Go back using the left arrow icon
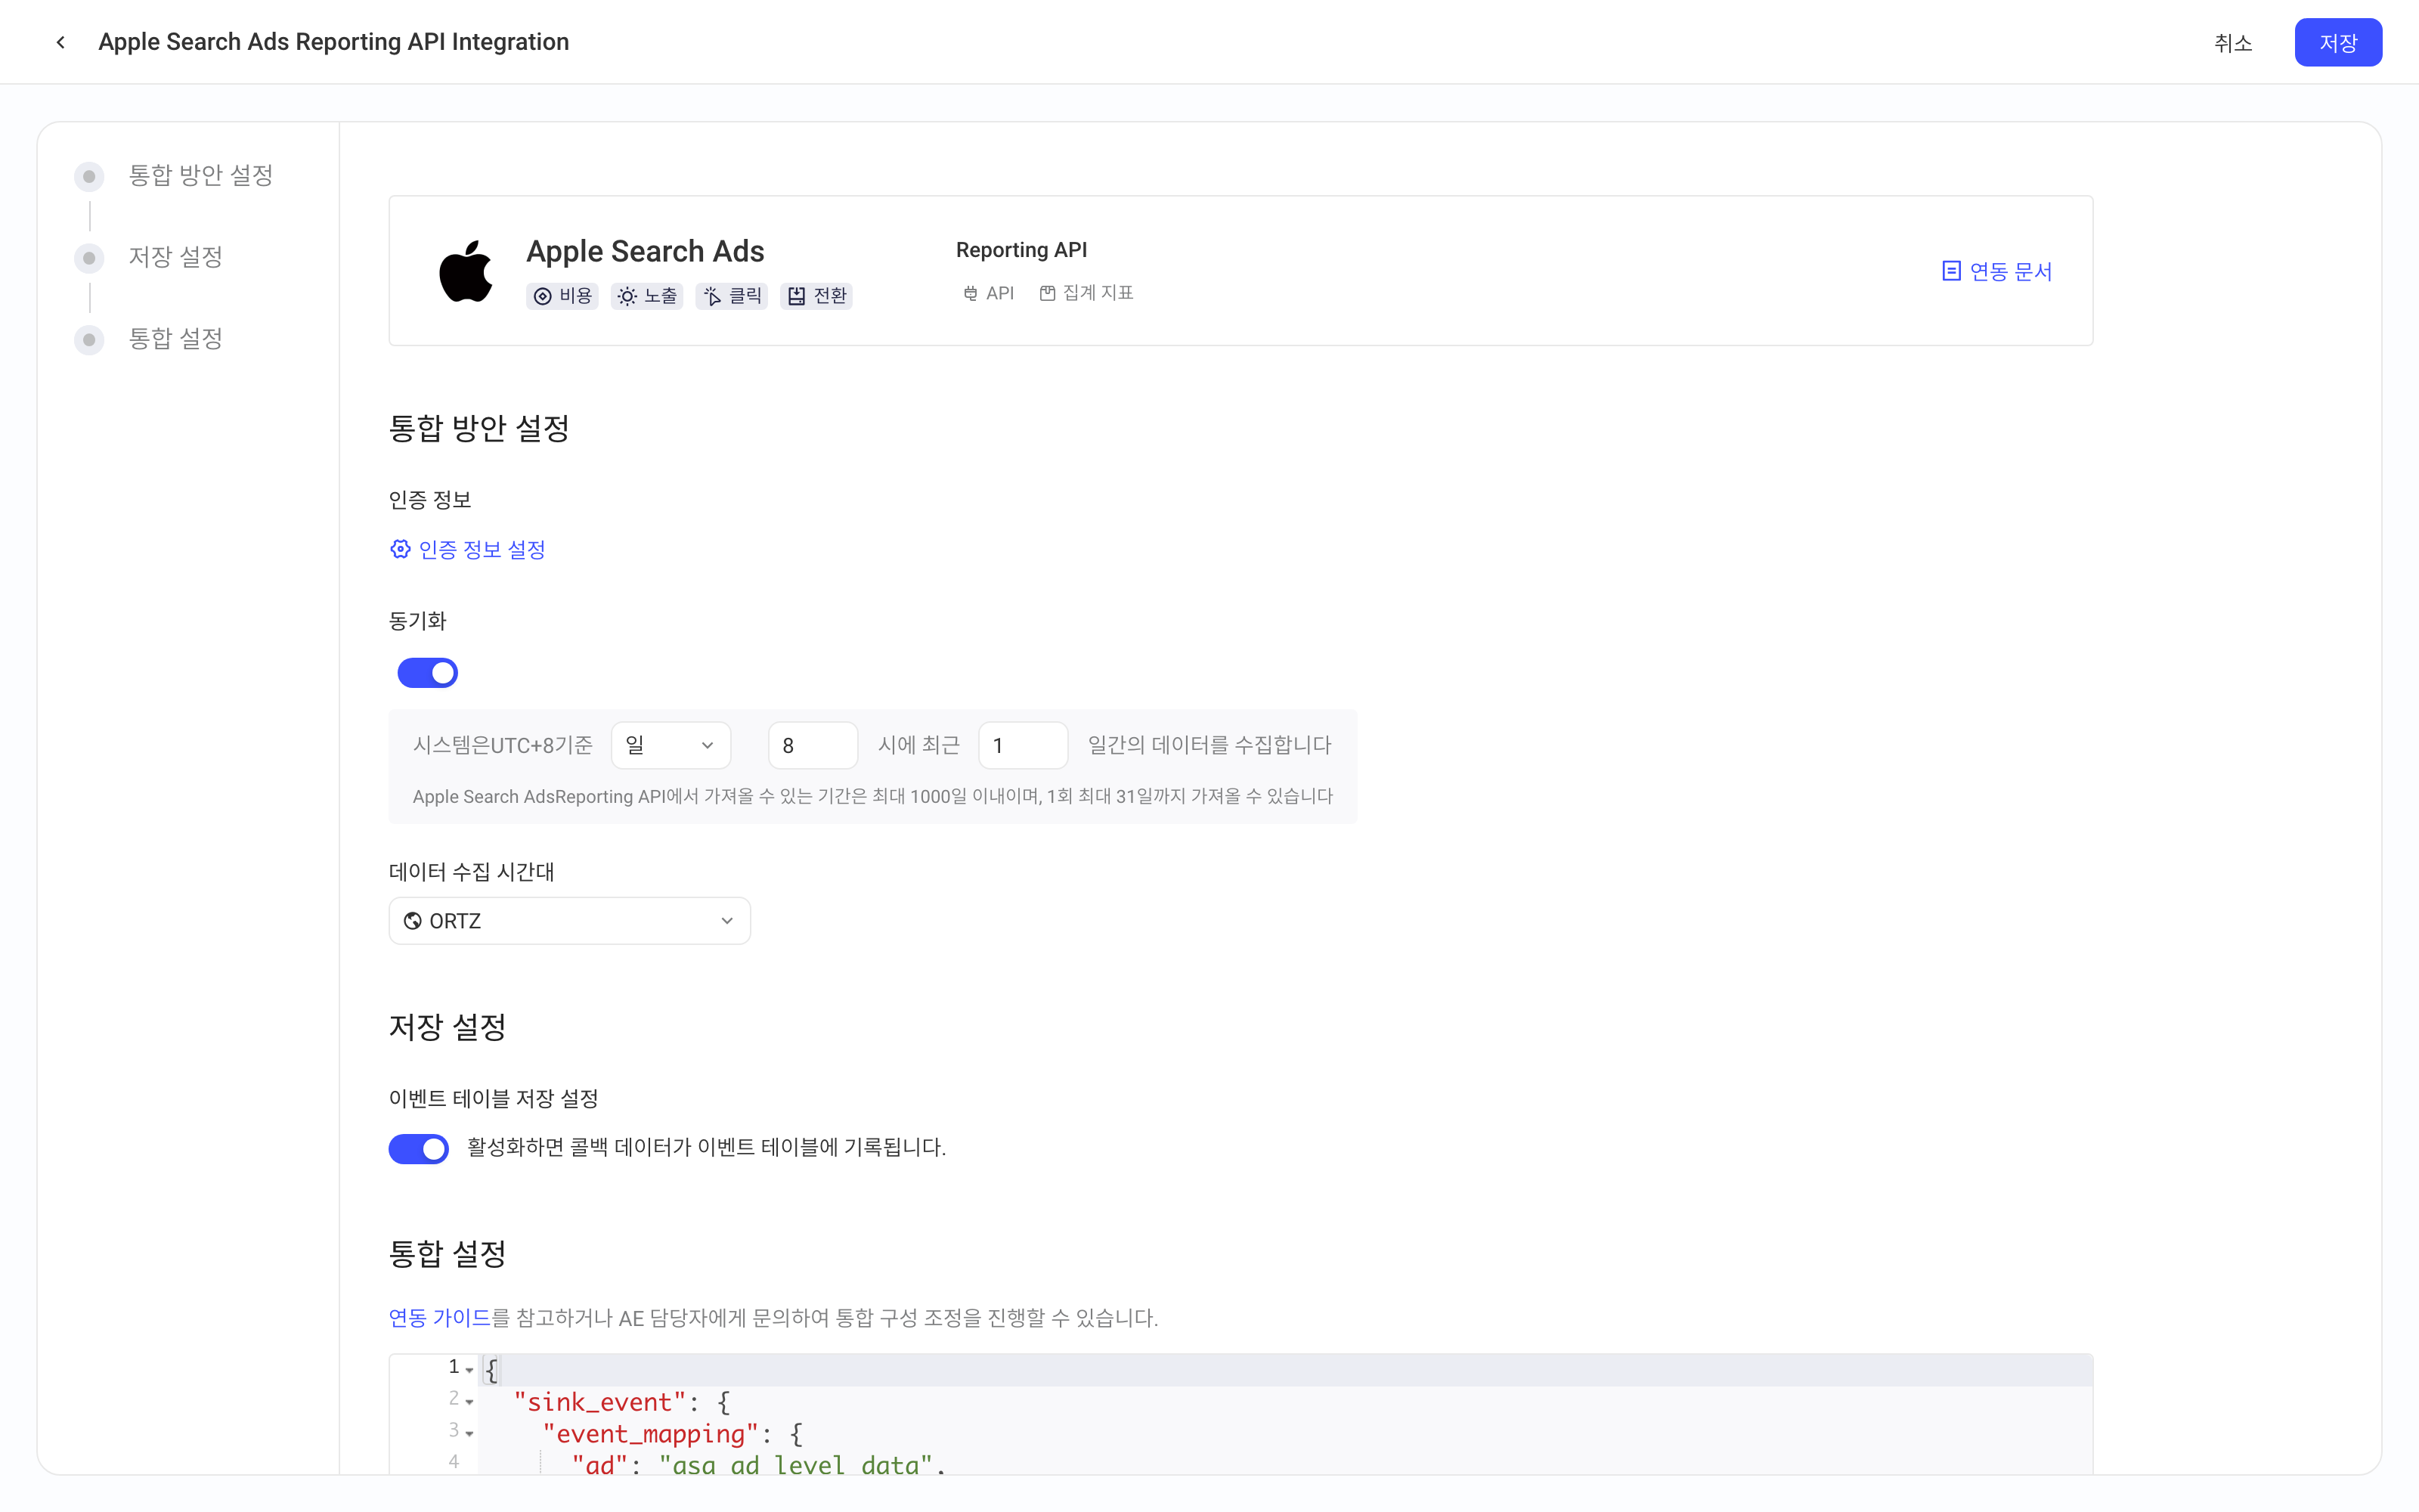 tap(61, 42)
